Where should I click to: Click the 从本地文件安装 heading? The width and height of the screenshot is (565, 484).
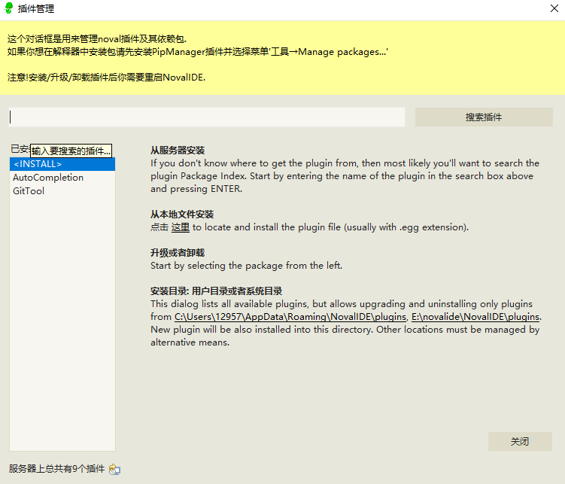tap(182, 215)
